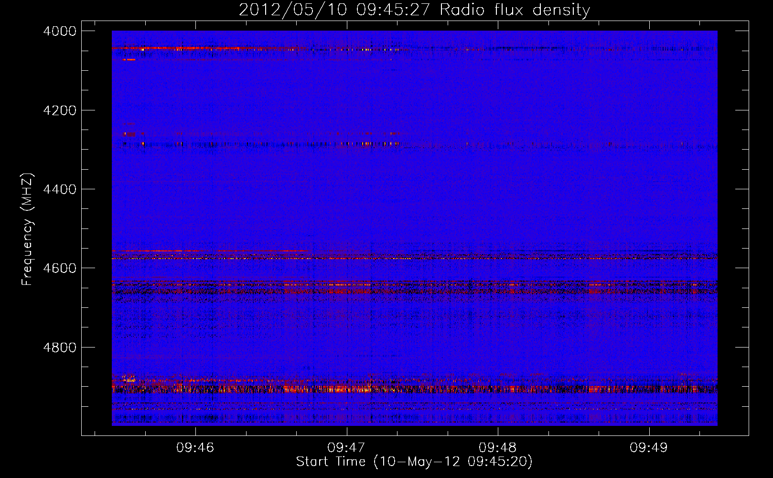Image resolution: width=773 pixels, height=478 pixels.
Task: Select the 4000 frequency axis label
Action: point(60,31)
